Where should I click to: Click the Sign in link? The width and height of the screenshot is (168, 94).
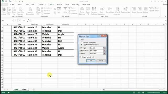coord(165,4)
